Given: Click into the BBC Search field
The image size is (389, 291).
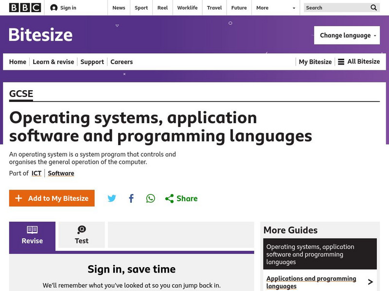Looking at the screenshot, I should [x=336, y=8].
